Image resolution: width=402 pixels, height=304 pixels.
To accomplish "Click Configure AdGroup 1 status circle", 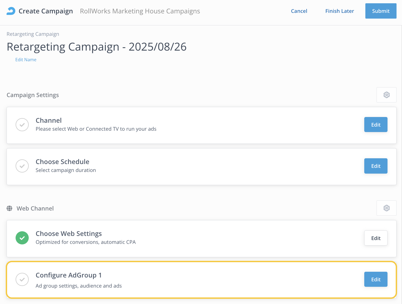I will point(22,279).
